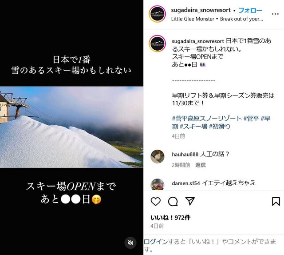Image resolution: width=284 pixels, height=255 pixels.
Task: Open the ログイン login link
Action: coord(156,242)
